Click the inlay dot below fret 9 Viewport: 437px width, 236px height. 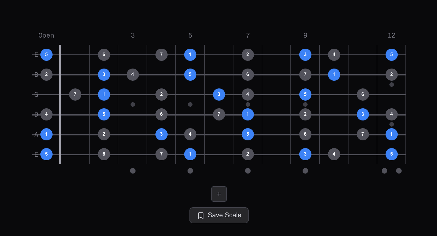coord(305,171)
